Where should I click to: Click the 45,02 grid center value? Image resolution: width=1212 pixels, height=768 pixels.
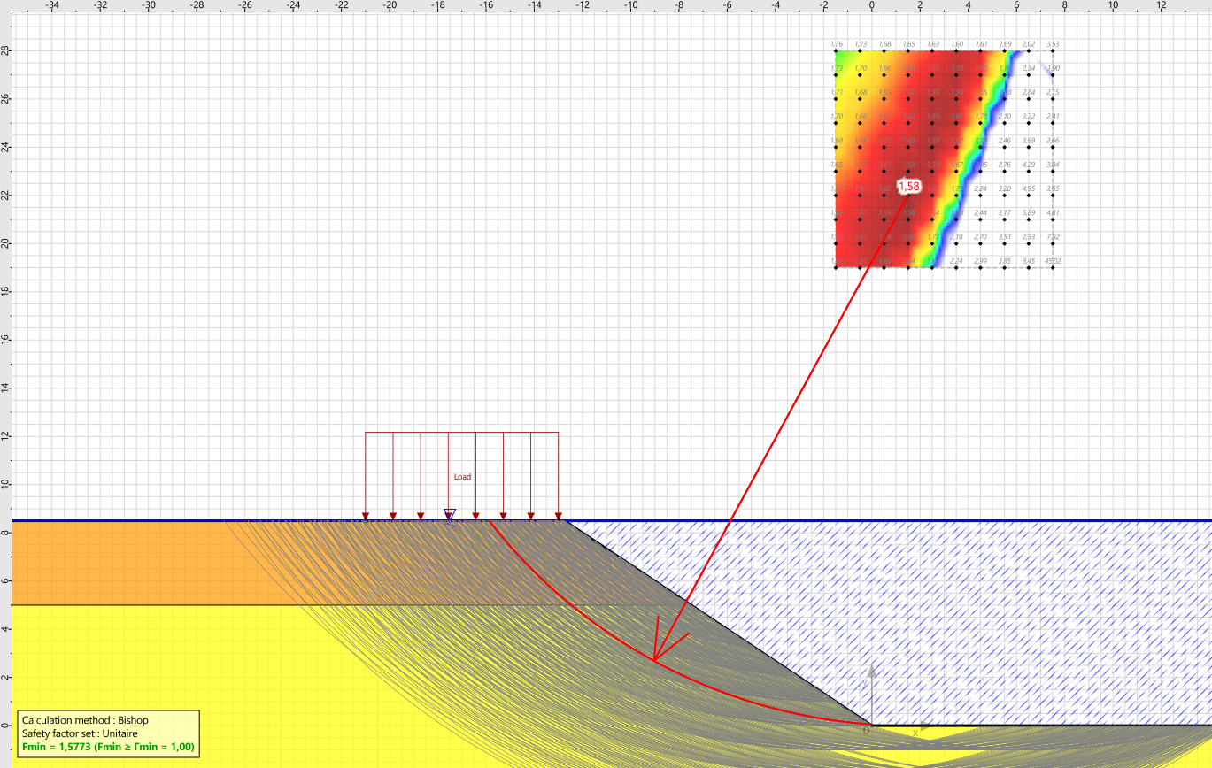1053,261
